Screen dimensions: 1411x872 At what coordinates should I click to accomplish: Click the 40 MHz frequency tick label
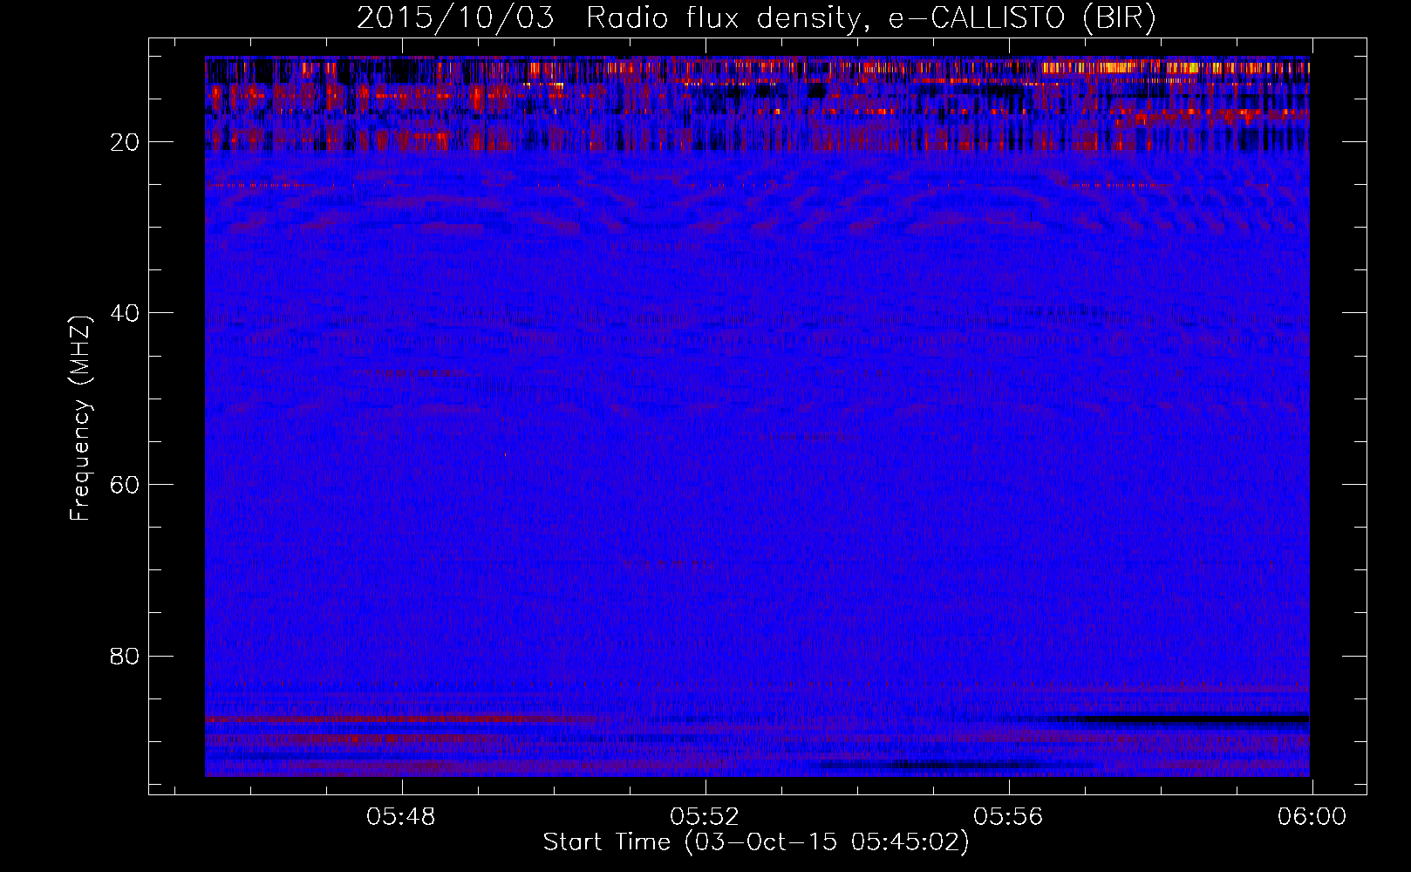pyautogui.click(x=126, y=313)
